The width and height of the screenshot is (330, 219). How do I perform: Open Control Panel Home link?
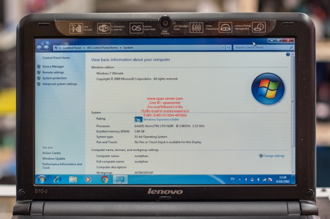56,58
